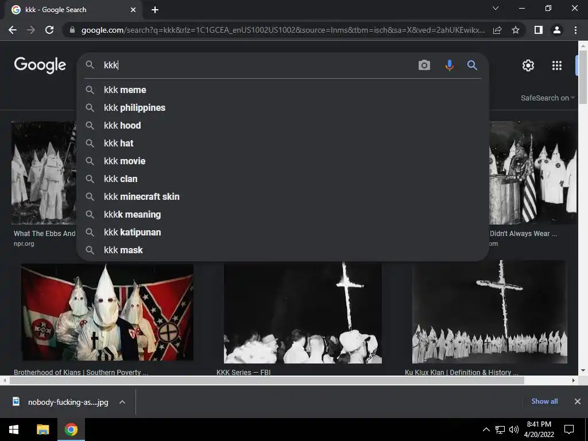The height and width of the screenshot is (441, 588).
Task: Select the 'kkk hat' suggestion
Action: [283, 143]
